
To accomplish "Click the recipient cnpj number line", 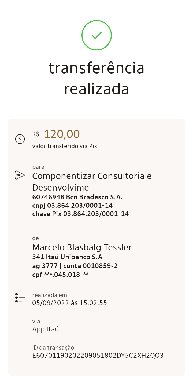I will click(x=72, y=206).
